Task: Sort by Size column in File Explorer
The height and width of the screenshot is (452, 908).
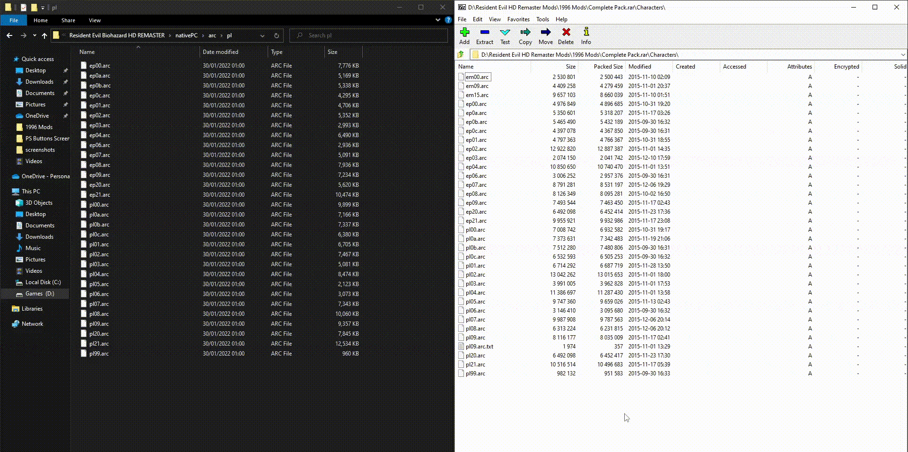Action: pyautogui.click(x=343, y=52)
